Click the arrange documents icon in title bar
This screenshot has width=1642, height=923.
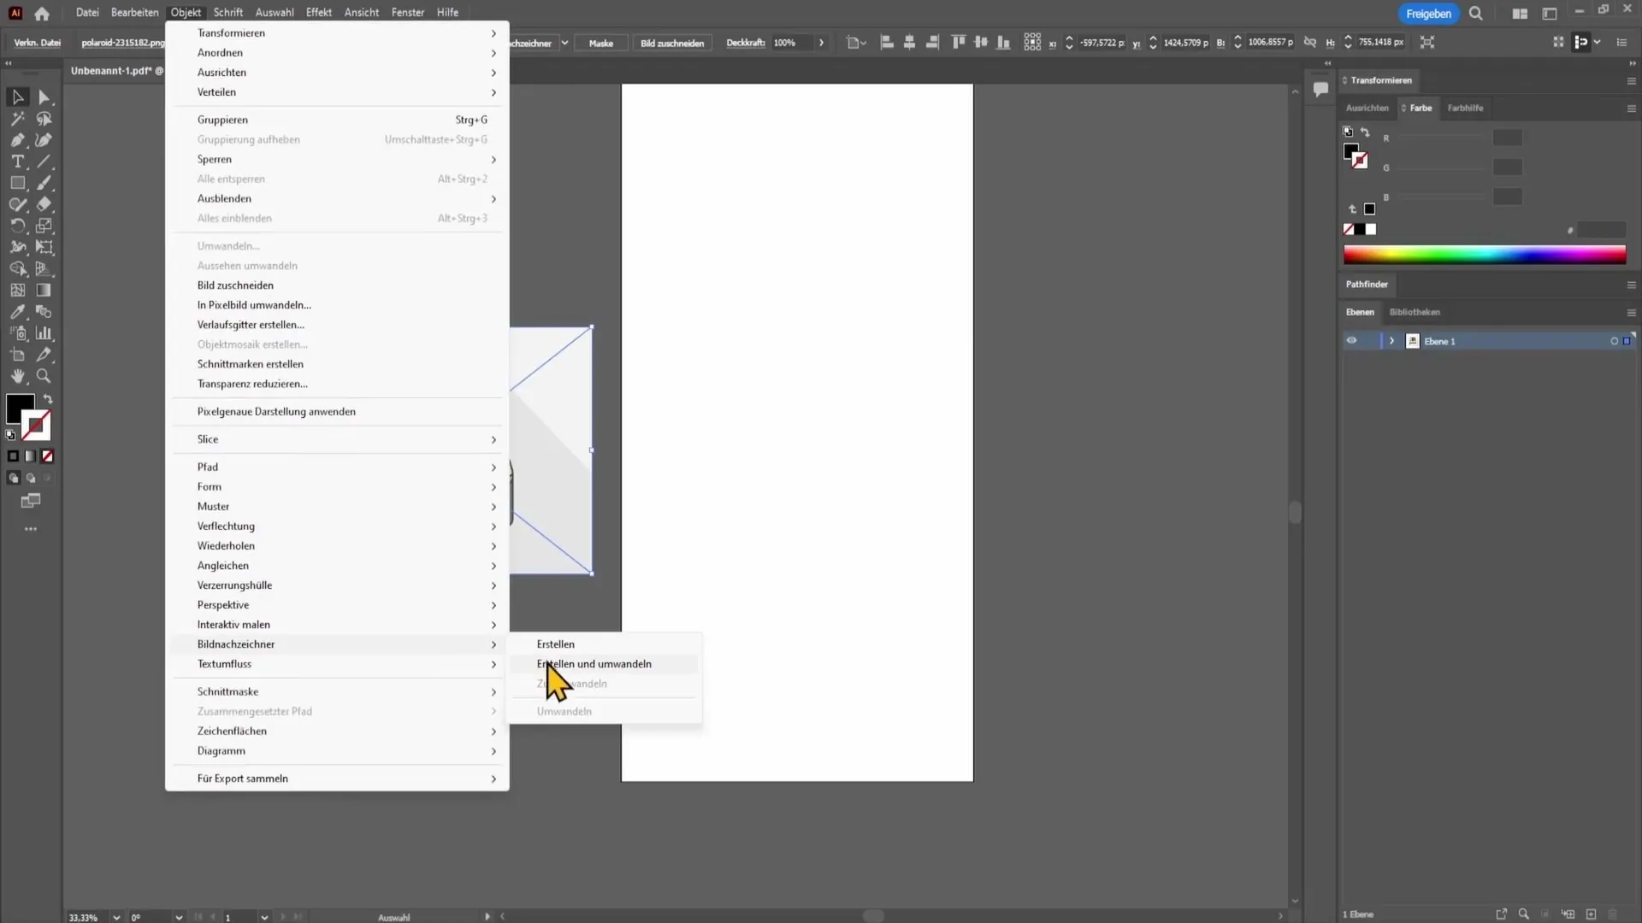click(1520, 14)
